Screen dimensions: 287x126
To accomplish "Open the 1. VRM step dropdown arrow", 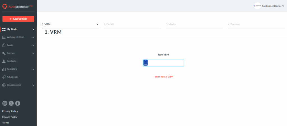I will [x=97, y=24].
